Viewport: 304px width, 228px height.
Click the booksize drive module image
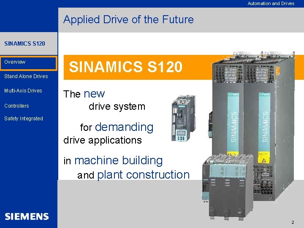(228, 187)
